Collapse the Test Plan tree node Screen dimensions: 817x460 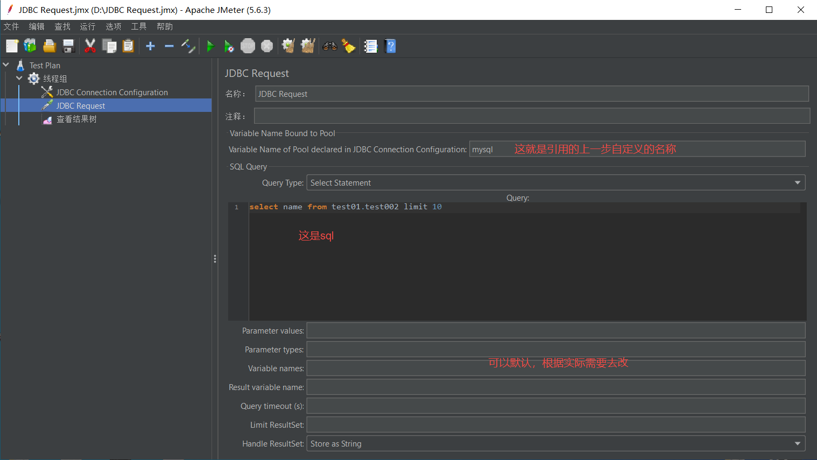click(6, 65)
